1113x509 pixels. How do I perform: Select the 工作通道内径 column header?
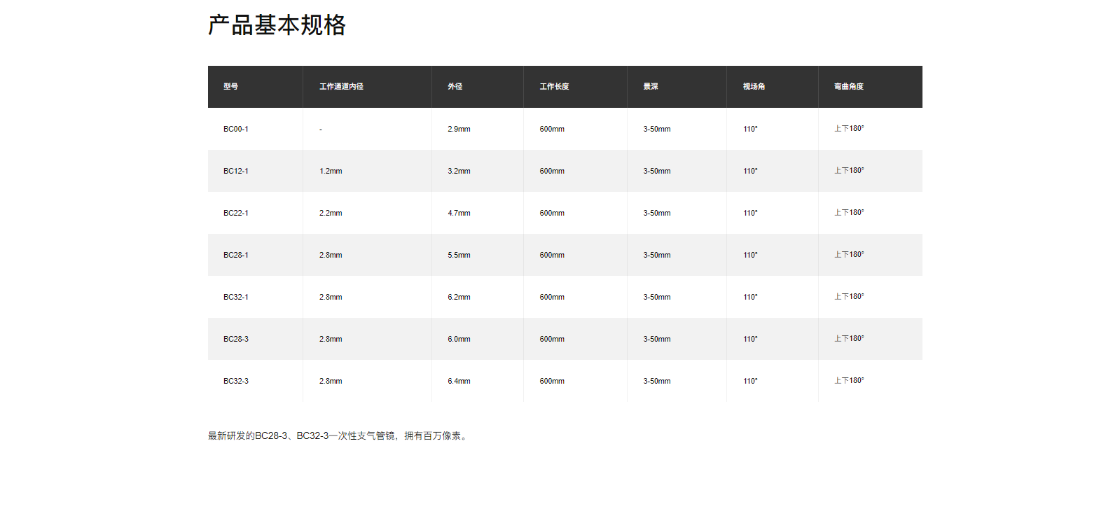click(341, 87)
